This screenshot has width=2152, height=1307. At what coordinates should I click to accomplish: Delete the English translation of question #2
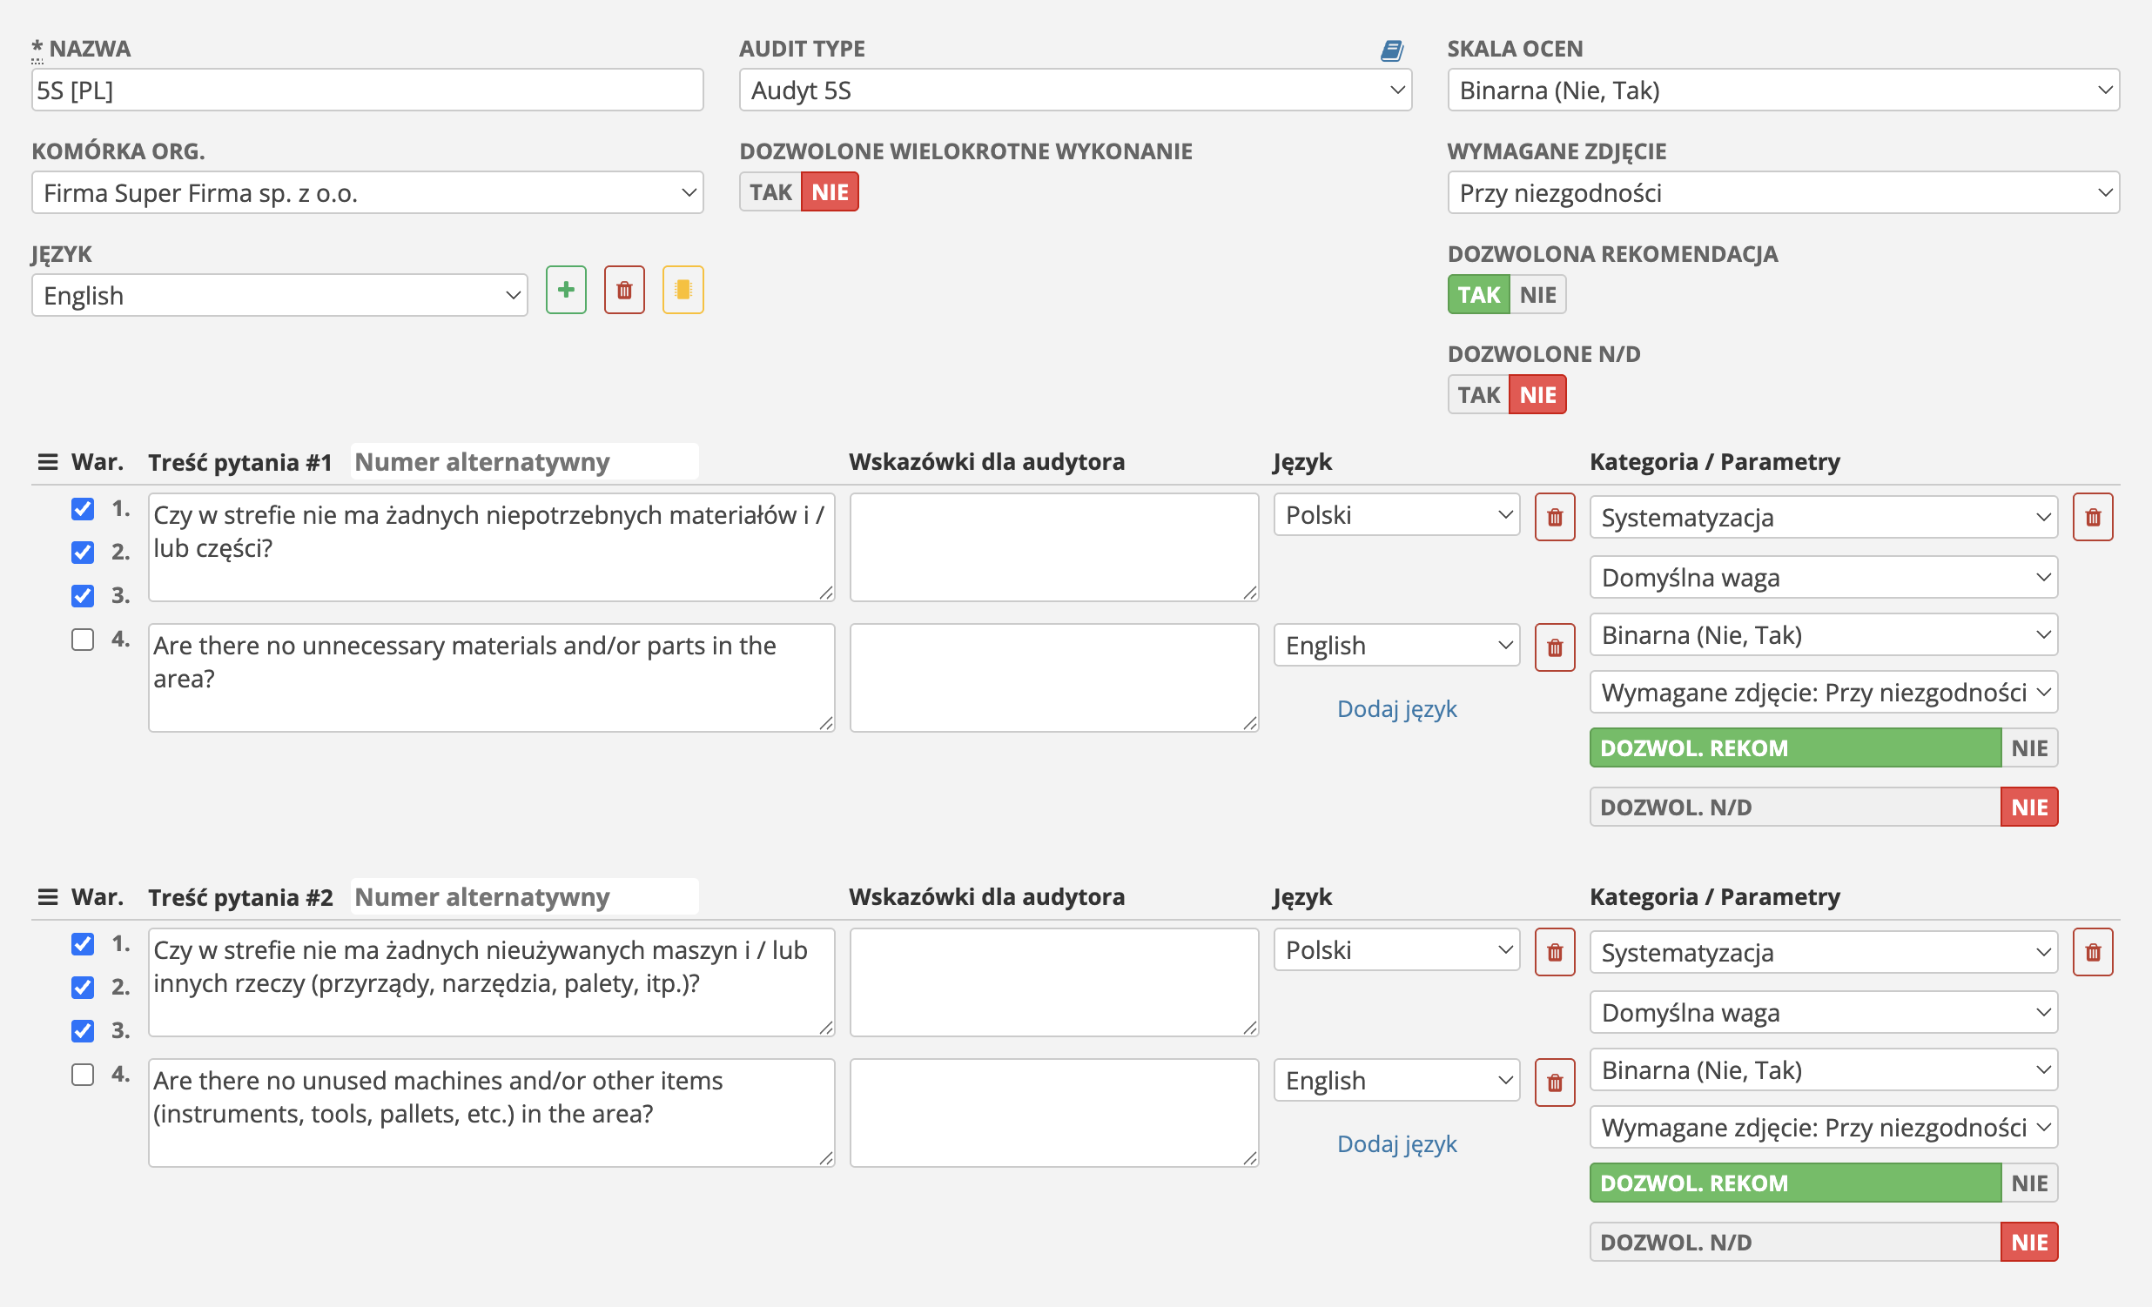click(1555, 1082)
